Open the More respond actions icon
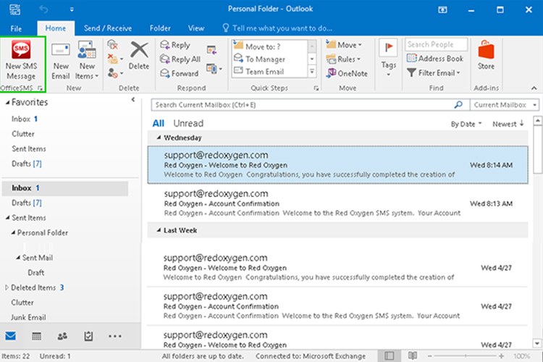The image size is (543, 362). (214, 69)
